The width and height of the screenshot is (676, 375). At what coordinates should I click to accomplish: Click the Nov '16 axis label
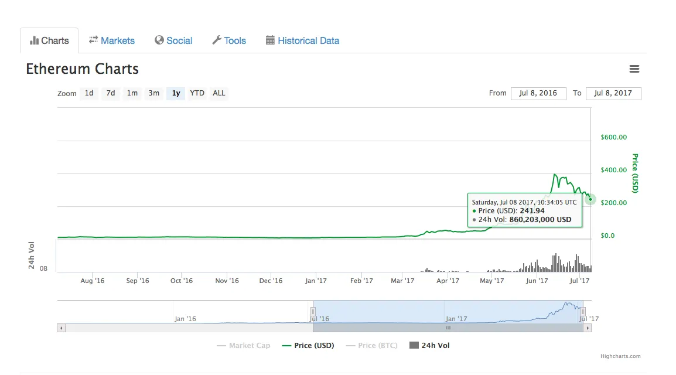[x=227, y=281]
